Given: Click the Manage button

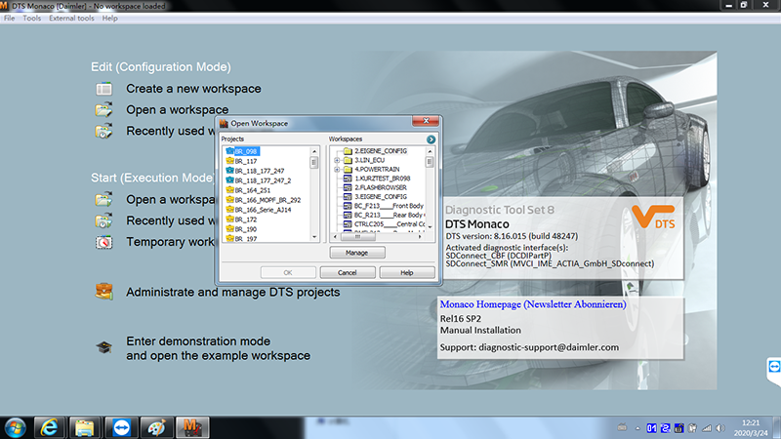Looking at the screenshot, I should [x=356, y=253].
